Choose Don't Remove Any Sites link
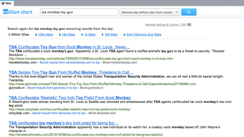Screen dimensions: 244x137 pos(144,34)
